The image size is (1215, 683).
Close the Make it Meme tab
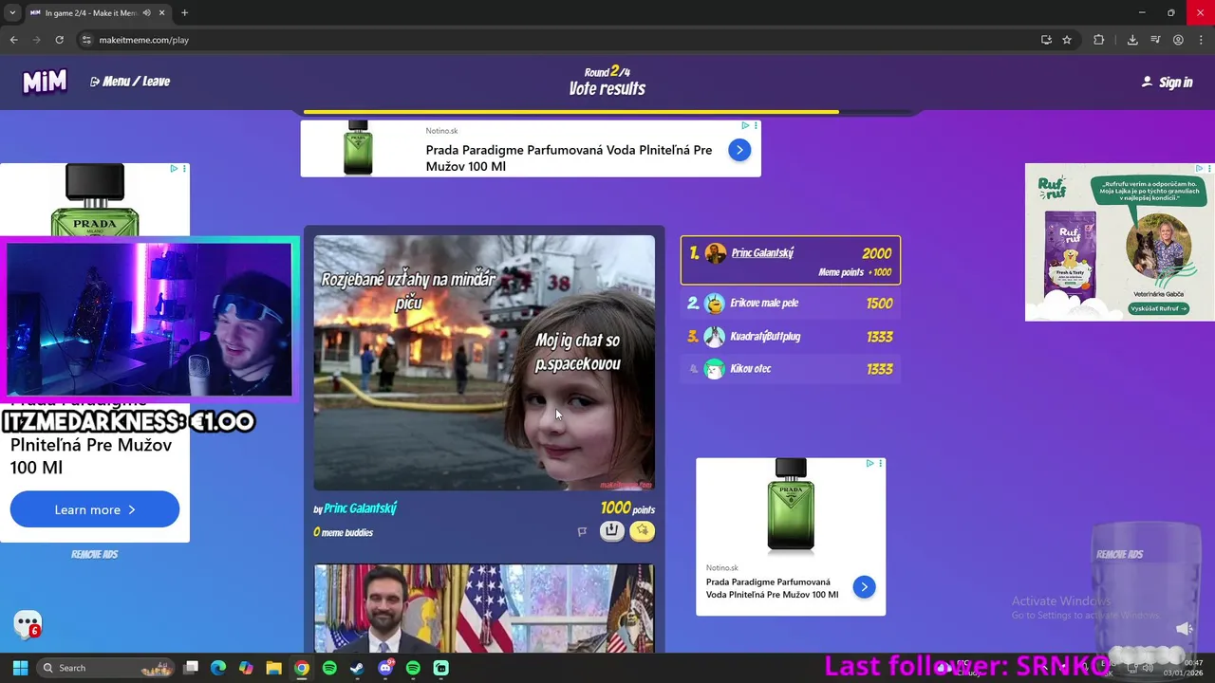[161, 12]
